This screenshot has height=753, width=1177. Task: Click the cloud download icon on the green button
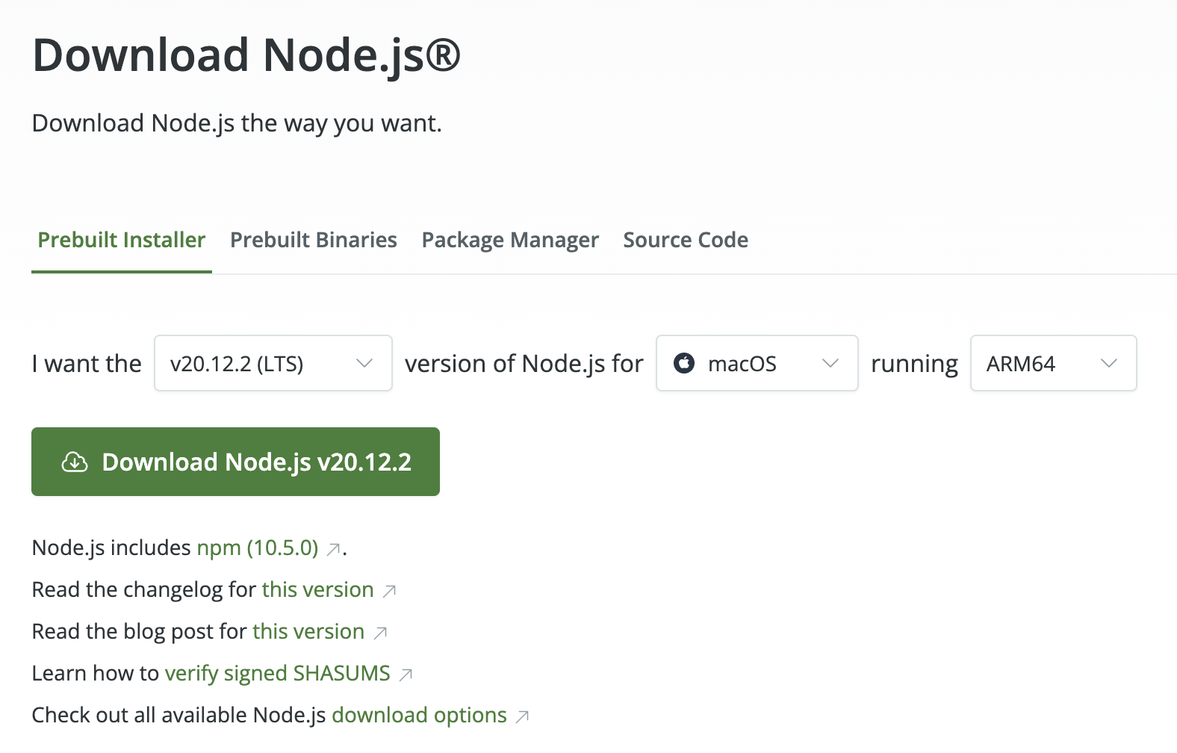tap(75, 462)
